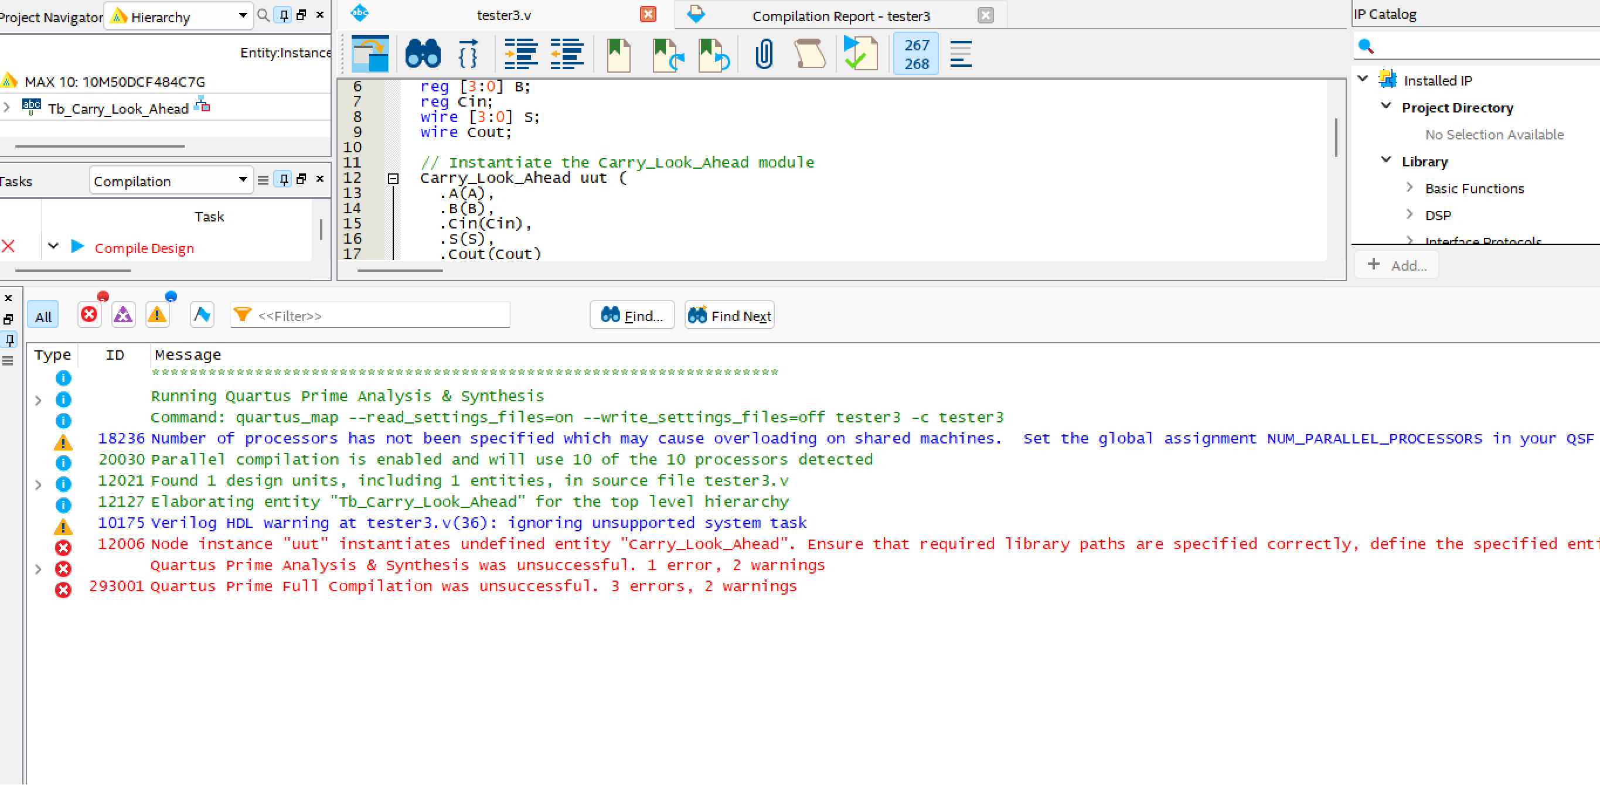Expand the Analysis & Synthesis unsuccessful message
1600x785 pixels.
click(39, 569)
